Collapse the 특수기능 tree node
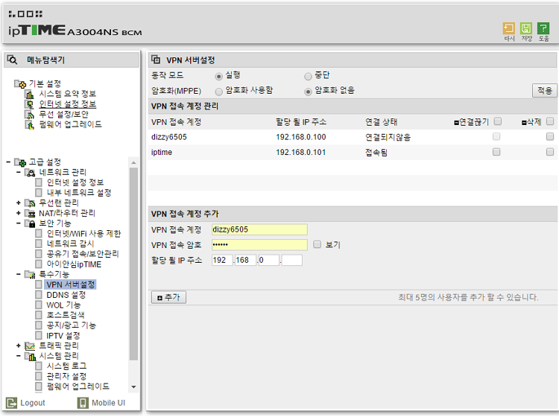The width and height of the screenshot is (559, 417). pos(18,274)
